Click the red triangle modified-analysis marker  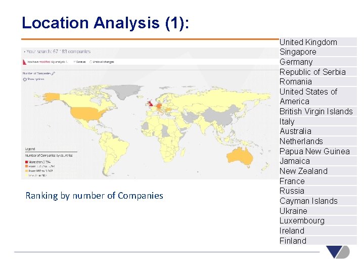24,62
